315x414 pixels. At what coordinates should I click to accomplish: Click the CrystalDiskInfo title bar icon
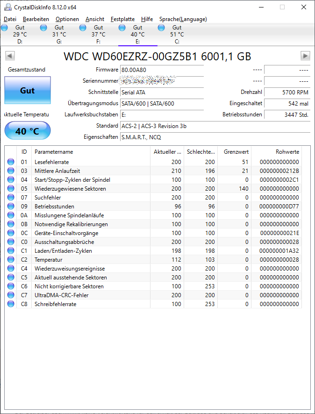point(8,7)
